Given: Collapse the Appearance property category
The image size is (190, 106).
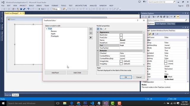Looking at the screenshot, I should coord(98,32).
